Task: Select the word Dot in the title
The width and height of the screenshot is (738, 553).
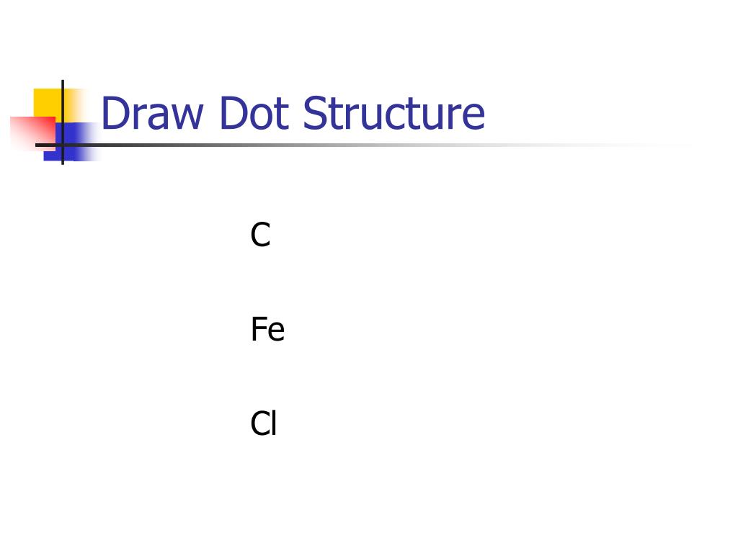Action: [254, 113]
